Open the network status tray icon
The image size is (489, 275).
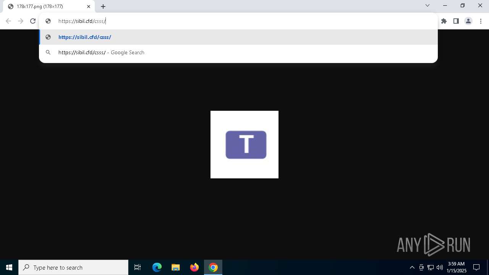coord(431,267)
